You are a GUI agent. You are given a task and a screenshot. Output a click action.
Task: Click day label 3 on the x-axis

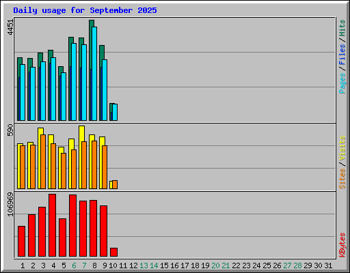point(43,265)
